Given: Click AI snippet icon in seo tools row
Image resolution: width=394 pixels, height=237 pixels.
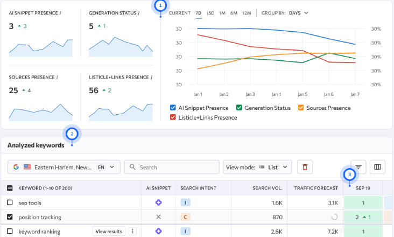Looking at the screenshot, I should click(158, 203).
